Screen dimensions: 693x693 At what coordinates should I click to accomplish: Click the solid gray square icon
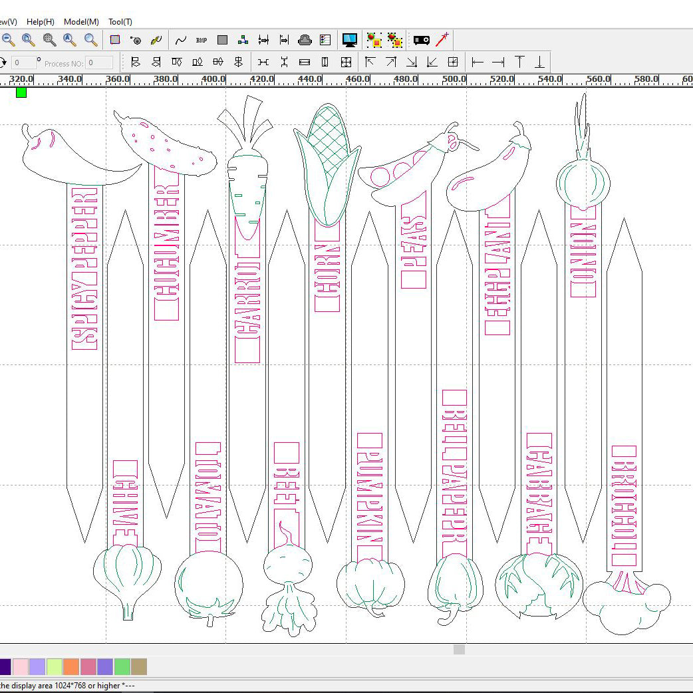(223, 40)
